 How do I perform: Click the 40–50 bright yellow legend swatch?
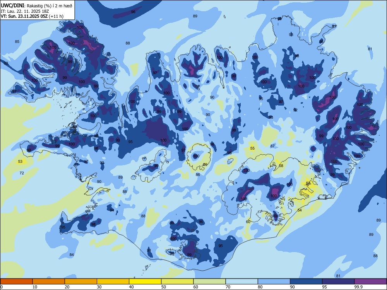point(145,281)
